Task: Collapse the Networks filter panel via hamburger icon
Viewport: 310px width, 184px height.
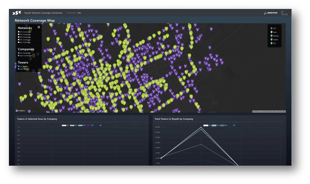Action: [39, 27]
